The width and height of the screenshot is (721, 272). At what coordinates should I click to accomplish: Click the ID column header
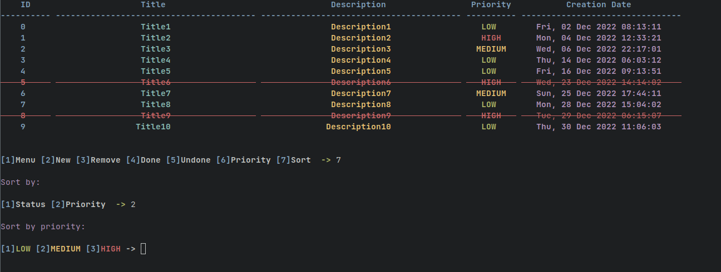coord(26,4)
